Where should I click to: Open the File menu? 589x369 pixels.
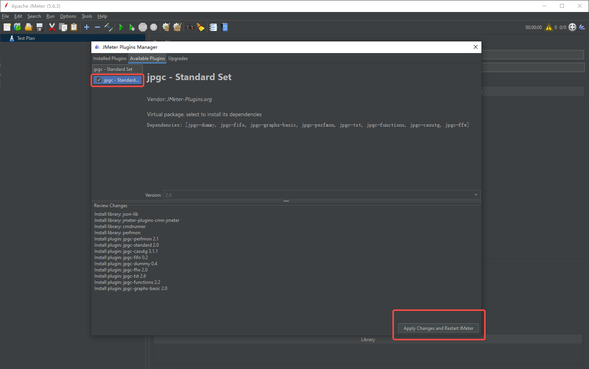(x=5, y=16)
